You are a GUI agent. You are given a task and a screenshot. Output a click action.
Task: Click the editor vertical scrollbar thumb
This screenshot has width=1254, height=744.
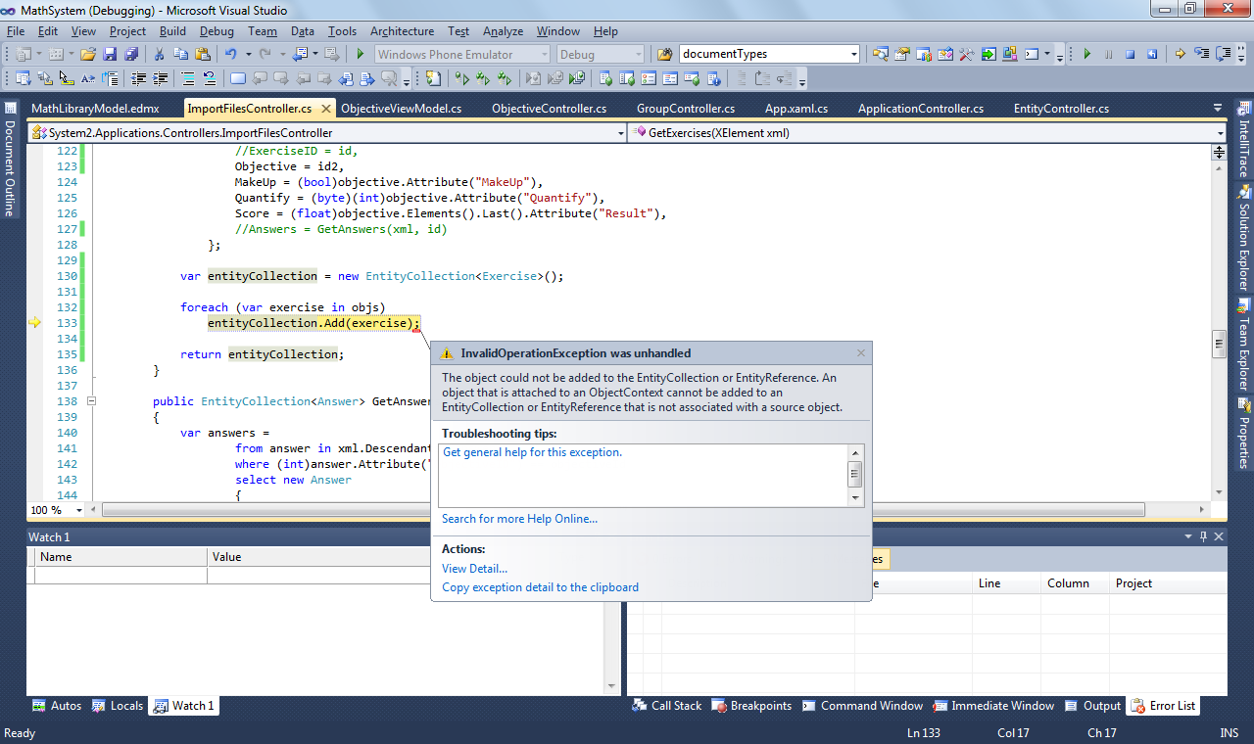[x=1219, y=343]
